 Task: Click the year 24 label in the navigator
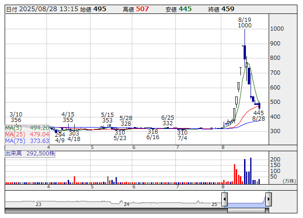(x=126, y=204)
